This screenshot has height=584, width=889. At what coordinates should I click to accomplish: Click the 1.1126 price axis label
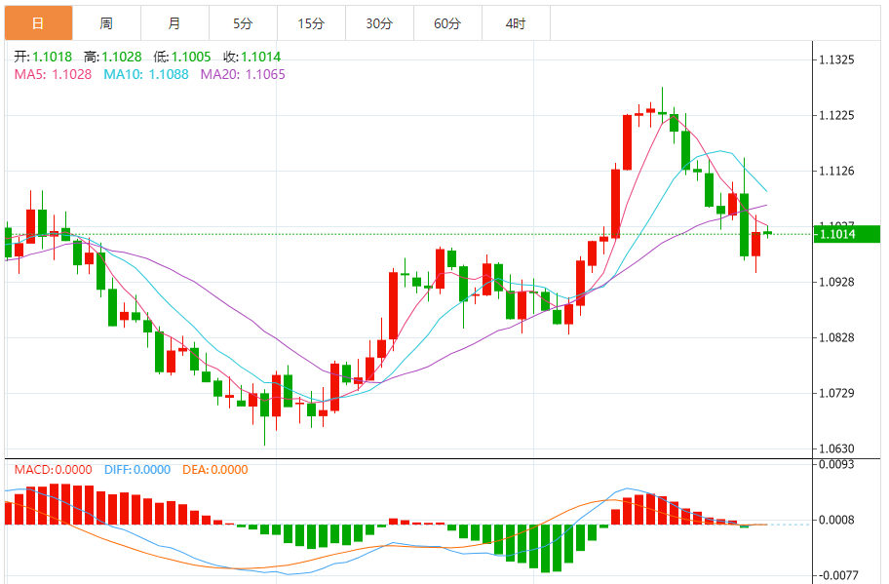[x=836, y=171]
